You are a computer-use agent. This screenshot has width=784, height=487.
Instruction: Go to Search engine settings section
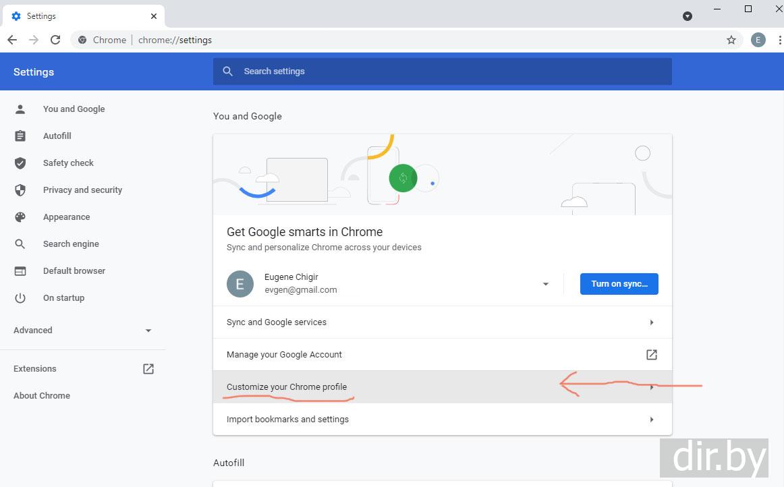tap(71, 244)
